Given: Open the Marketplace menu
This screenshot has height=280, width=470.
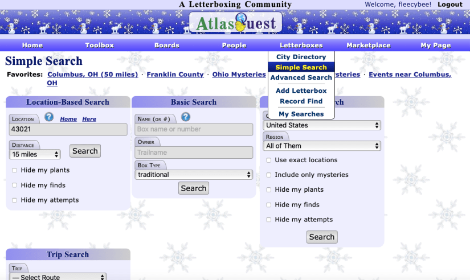Looking at the screenshot, I should [369, 45].
